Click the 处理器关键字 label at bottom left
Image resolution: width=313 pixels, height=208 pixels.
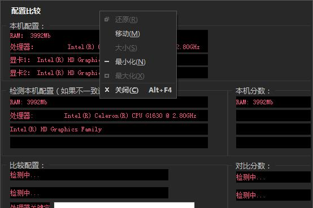[x=30, y=206]
